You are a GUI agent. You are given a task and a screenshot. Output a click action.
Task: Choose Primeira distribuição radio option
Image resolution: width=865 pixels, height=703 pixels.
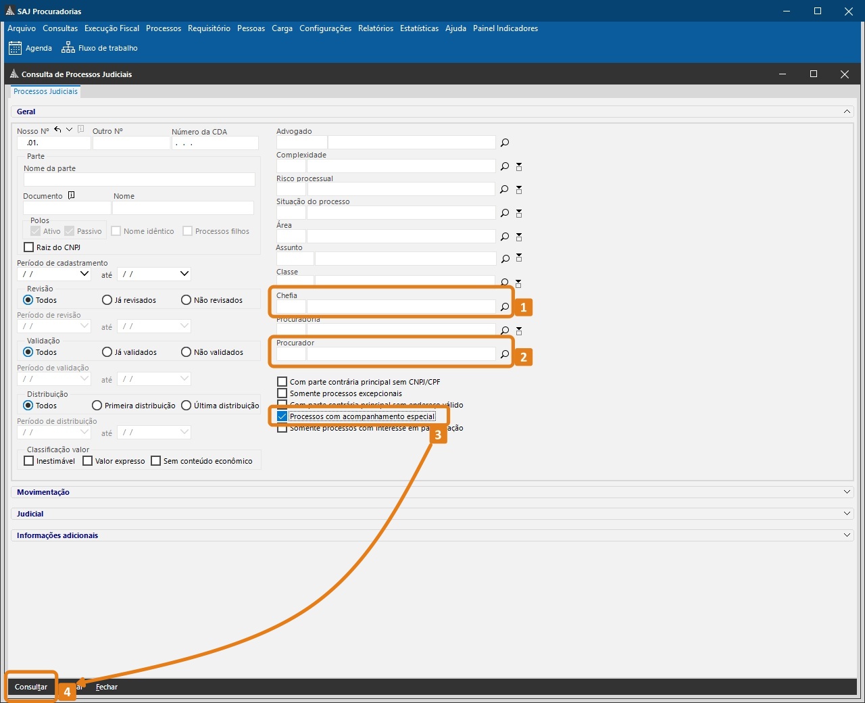point(97,406)
